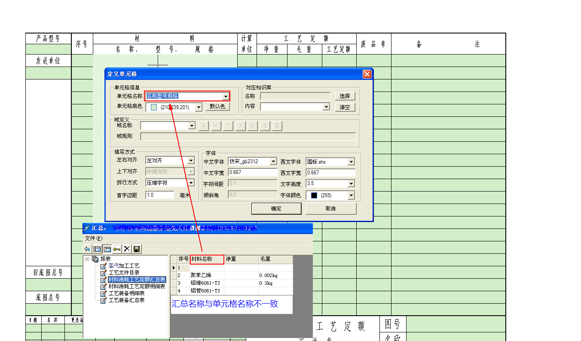
Task: Select 工艺文件目录 in report tree
Action: pyautogui.click(x=124, y=273)
